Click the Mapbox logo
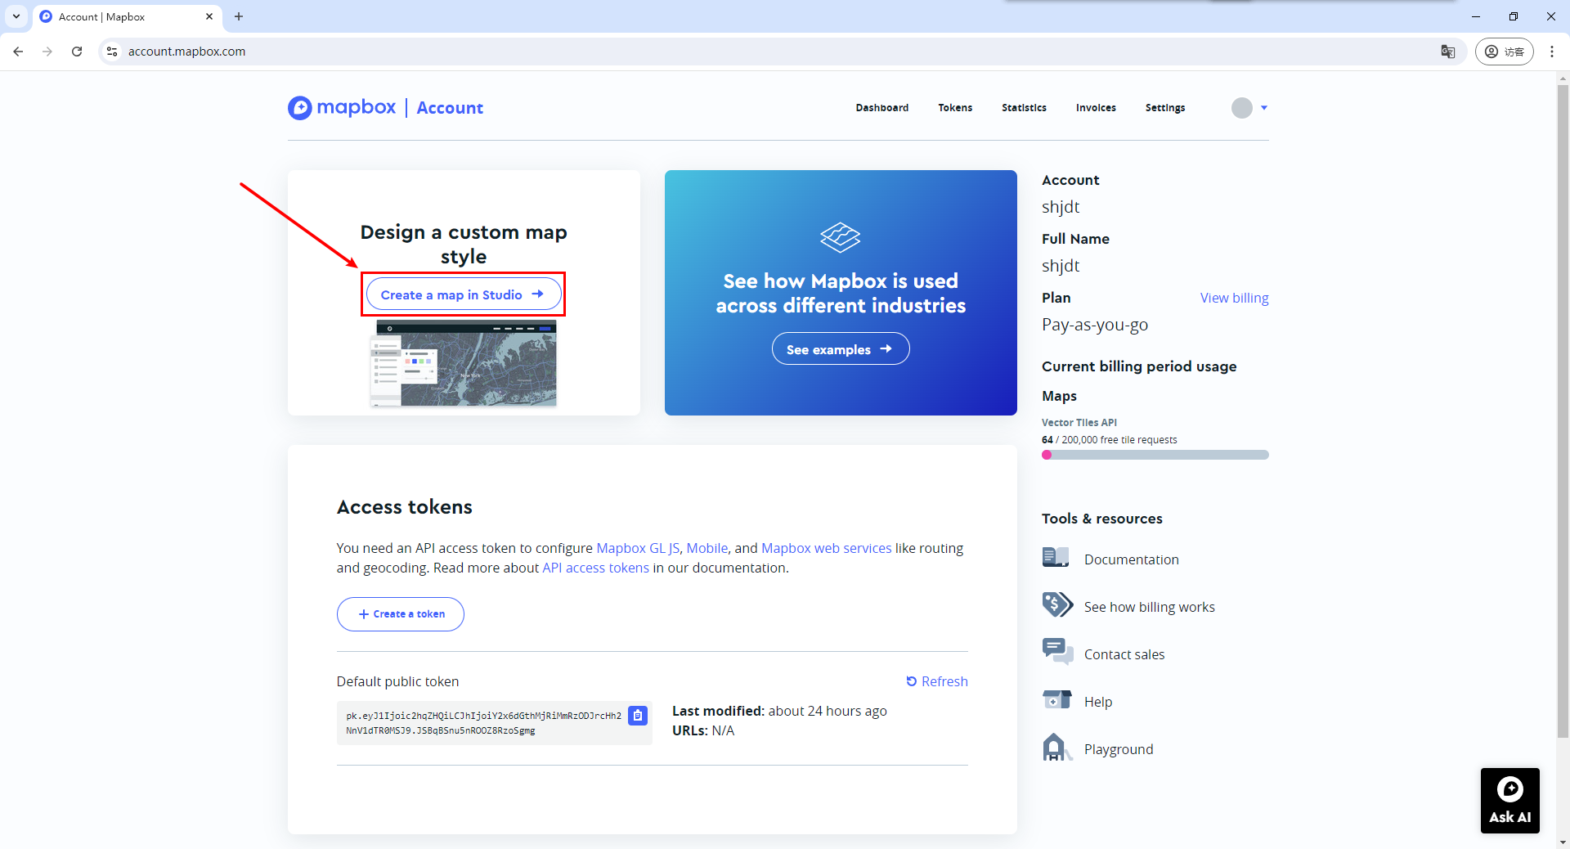The image size is (1570, 849). [342, 108]
